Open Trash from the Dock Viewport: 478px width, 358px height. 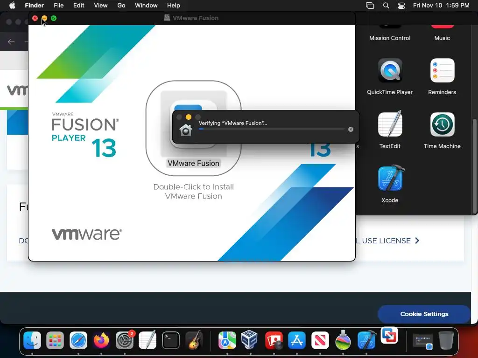[446, 340]
